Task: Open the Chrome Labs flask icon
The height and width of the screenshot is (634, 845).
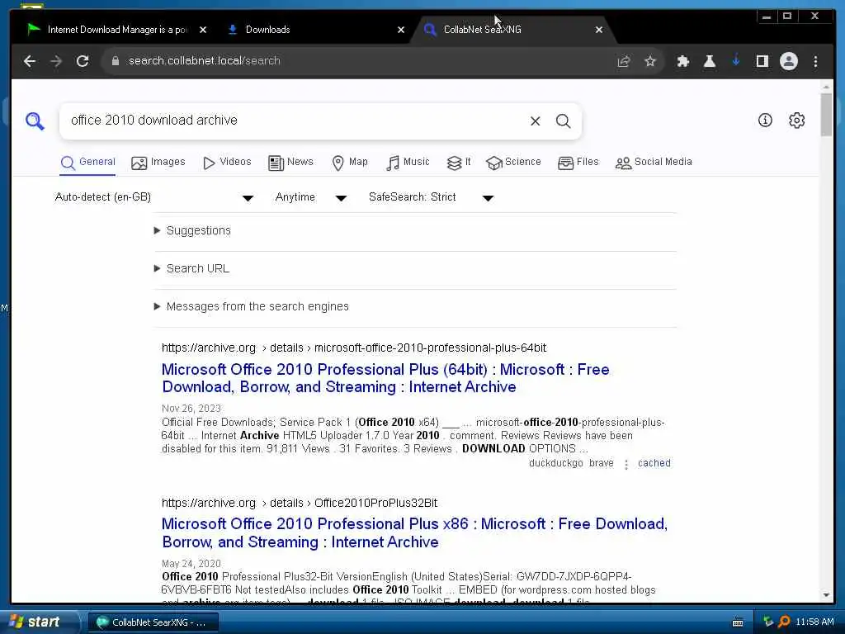Action: coord(709,61)
